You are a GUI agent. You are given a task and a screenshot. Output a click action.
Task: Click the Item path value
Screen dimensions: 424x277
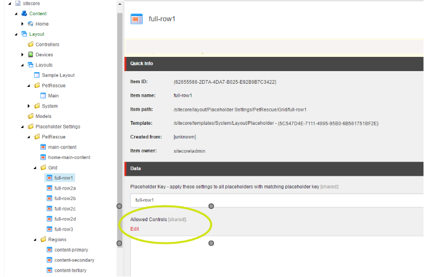pyautogui.click(x=240, y=110)
